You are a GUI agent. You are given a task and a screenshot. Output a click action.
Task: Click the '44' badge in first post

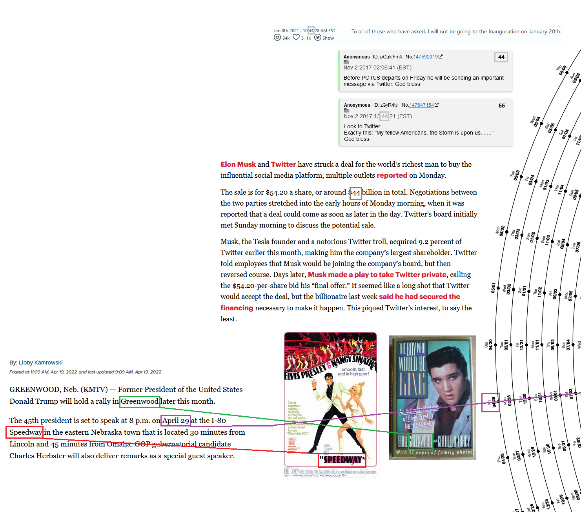501,57
